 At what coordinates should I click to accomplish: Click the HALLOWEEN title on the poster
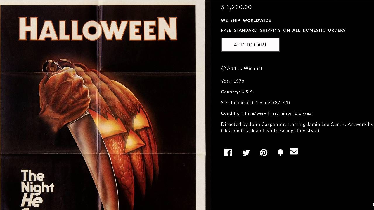(98, 29)
